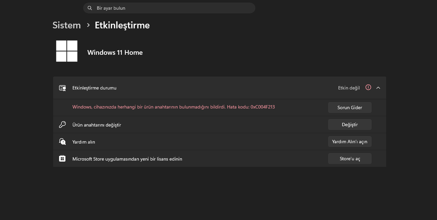Click the Etkinleştirme durumu label
This screenshot has height=220, width=437.
tap(94, 88)
